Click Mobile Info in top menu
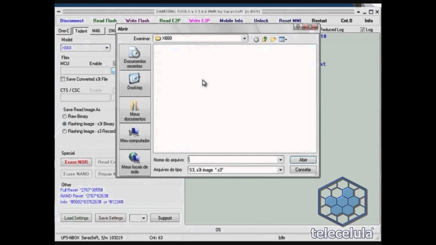Viewport: 436px width, 245px height. tap(231, 21)
